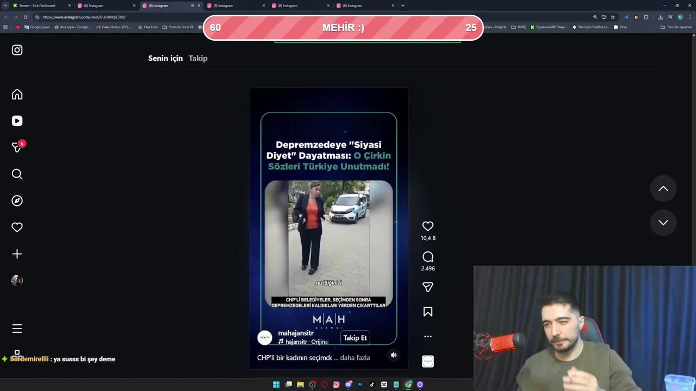Open the Checkout bookmark
The height and width of the screenshot is (391, 696).
[148, 27]
